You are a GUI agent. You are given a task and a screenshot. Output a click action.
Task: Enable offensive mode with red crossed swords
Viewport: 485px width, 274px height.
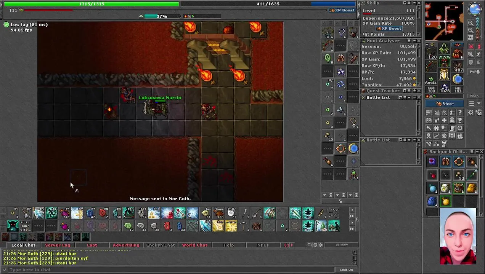pyautogui.click(x=471, y=46)
